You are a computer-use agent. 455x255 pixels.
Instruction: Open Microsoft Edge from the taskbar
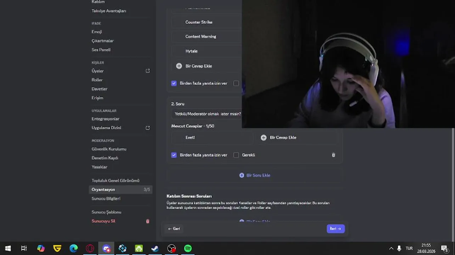[73, 249]
